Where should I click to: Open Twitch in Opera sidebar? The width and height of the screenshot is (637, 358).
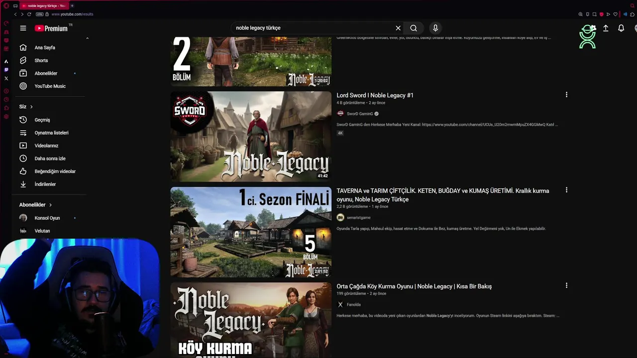point(6,70)
